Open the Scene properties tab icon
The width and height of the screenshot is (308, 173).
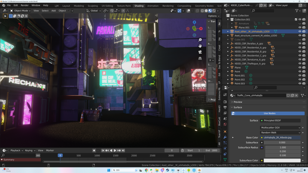pos(225,119)
